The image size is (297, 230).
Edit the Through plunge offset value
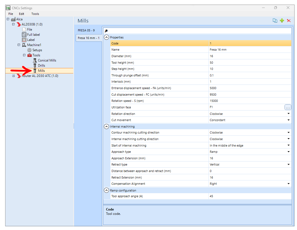click(250, 75)
